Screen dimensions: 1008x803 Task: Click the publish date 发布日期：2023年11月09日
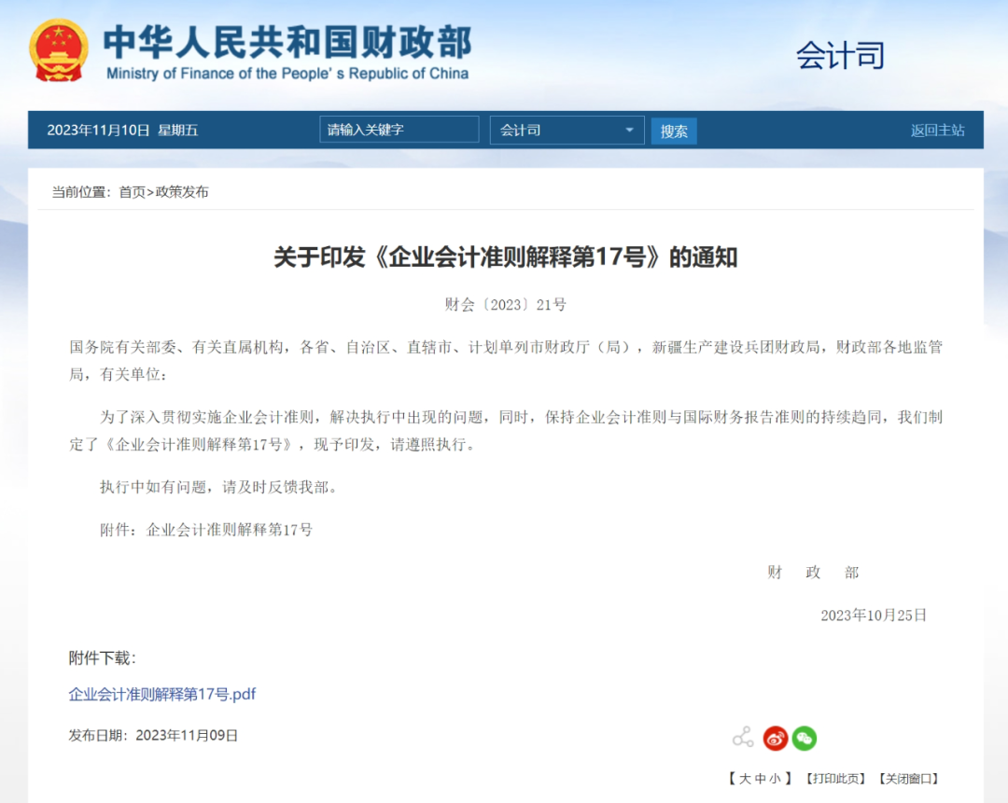click(x=153, y=736)
